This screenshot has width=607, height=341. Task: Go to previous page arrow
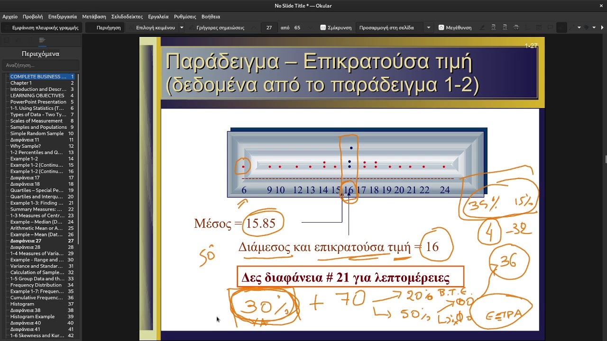tap(255, 27)
